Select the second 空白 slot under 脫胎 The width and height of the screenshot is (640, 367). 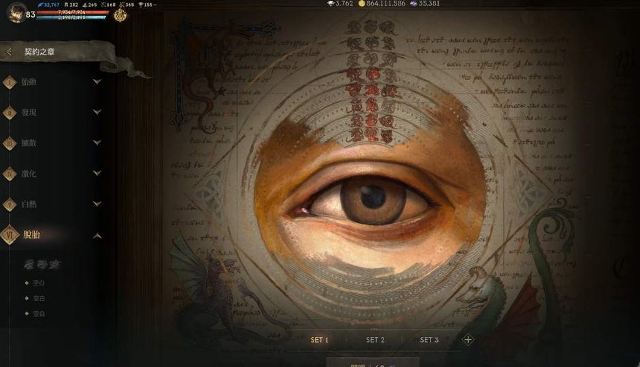(x=38, y=298)
